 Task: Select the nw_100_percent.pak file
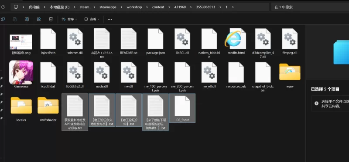coord(156,77)
